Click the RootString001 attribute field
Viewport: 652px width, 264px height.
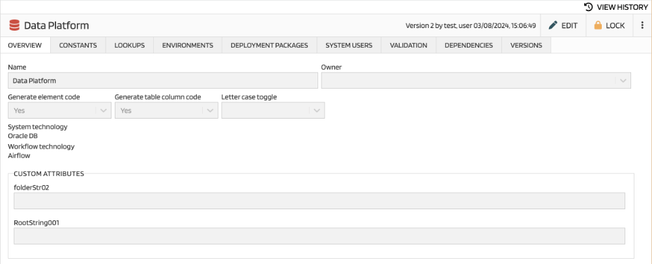pyautogui.click(x=319, y=236)
